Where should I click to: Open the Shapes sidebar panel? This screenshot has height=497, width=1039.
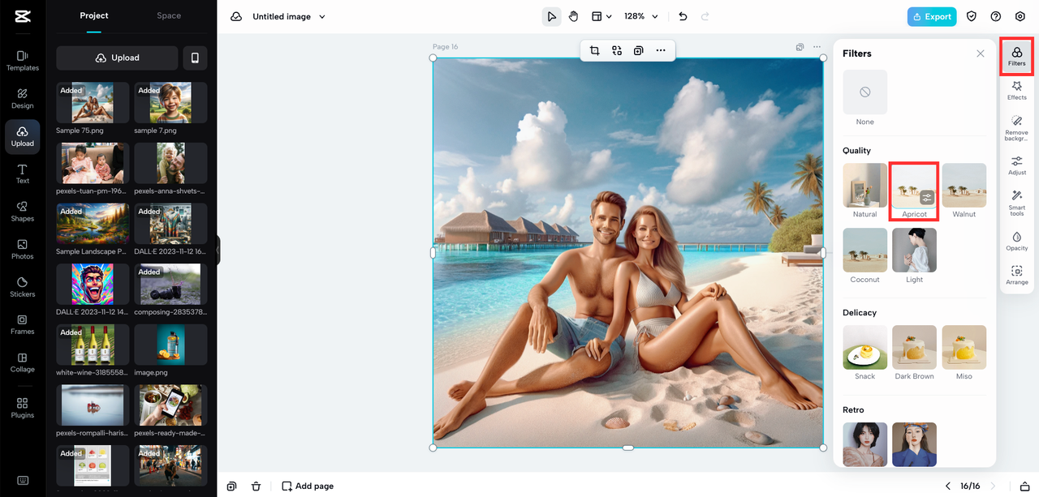point(23,212)
